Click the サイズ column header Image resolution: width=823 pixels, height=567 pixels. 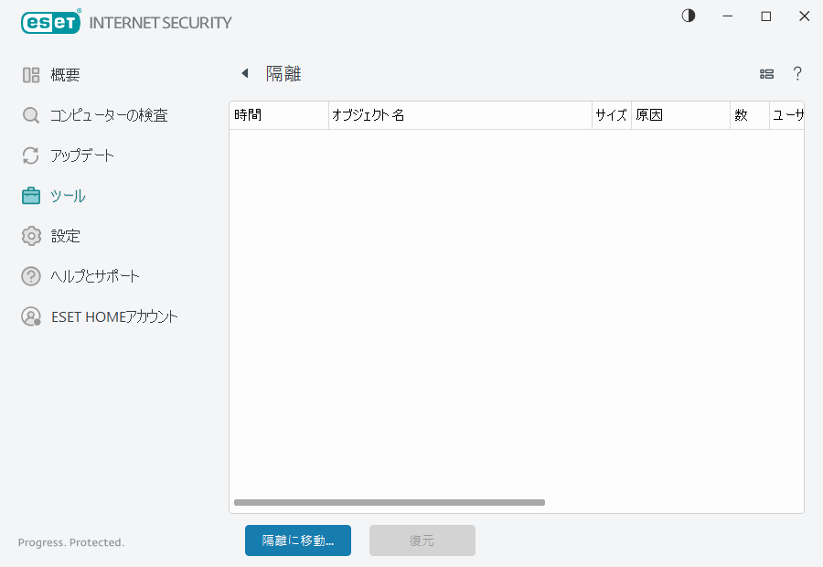pyautogui.click(x=611, y=115)
